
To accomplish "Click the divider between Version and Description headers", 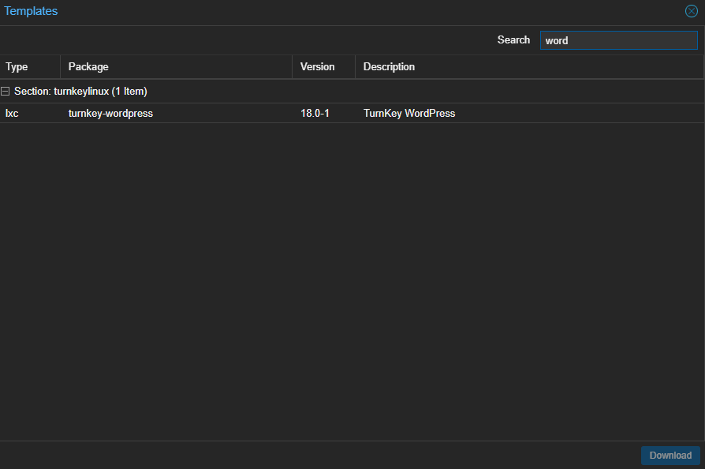I will pyautogui.click(x=355, y=67).
